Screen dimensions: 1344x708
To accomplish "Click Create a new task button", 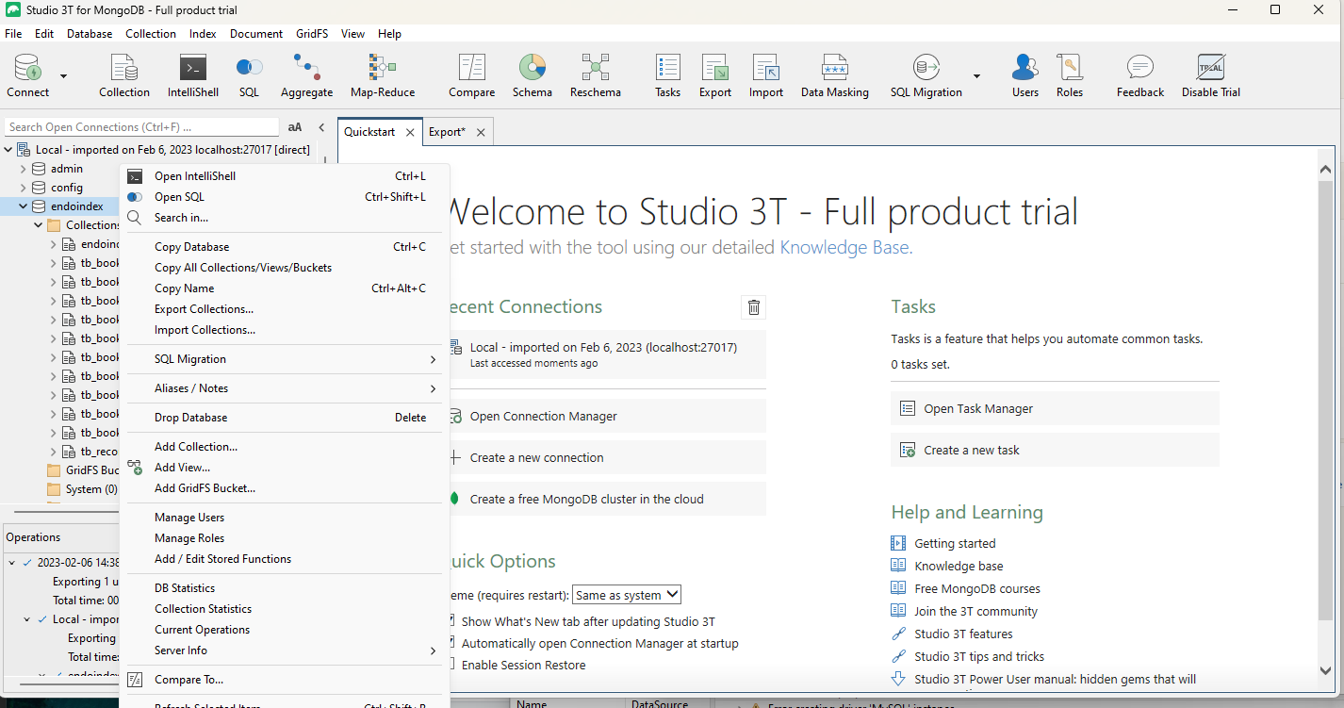I will click(x=1055, y=450).
